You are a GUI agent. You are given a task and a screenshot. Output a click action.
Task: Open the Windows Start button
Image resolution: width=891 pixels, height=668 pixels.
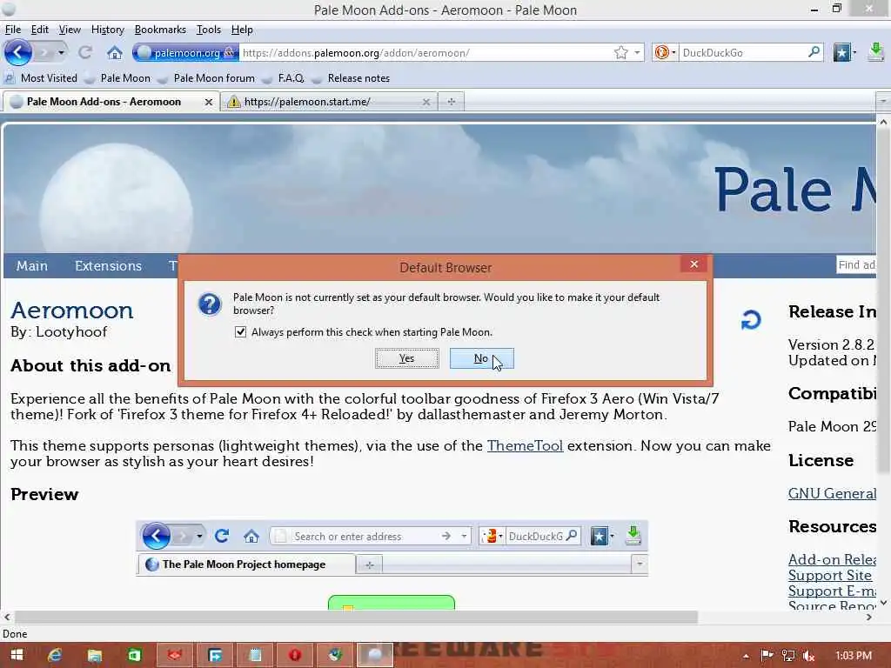pos(17,656)
